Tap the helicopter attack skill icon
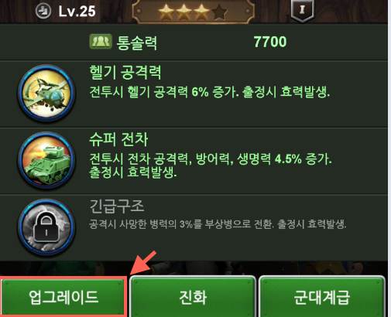The height and width of the screenshot is (317, 391). (x=46, y=93)
